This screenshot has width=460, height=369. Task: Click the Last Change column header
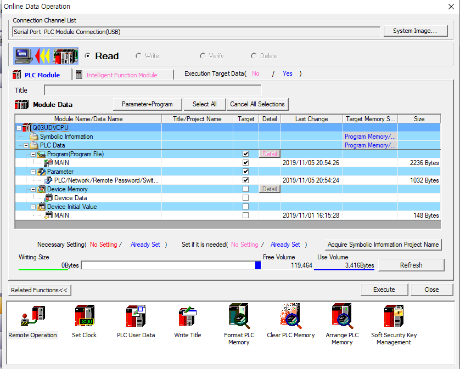(x=312, y=118)
